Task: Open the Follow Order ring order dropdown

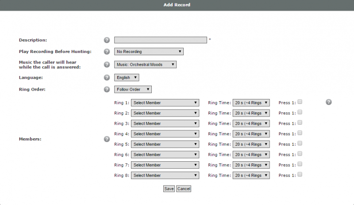Action: [133, 90]
